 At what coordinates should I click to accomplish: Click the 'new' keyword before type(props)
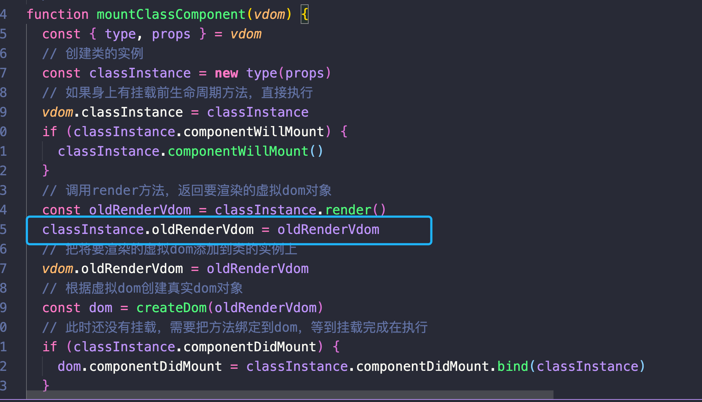click(x=226, y=73)
